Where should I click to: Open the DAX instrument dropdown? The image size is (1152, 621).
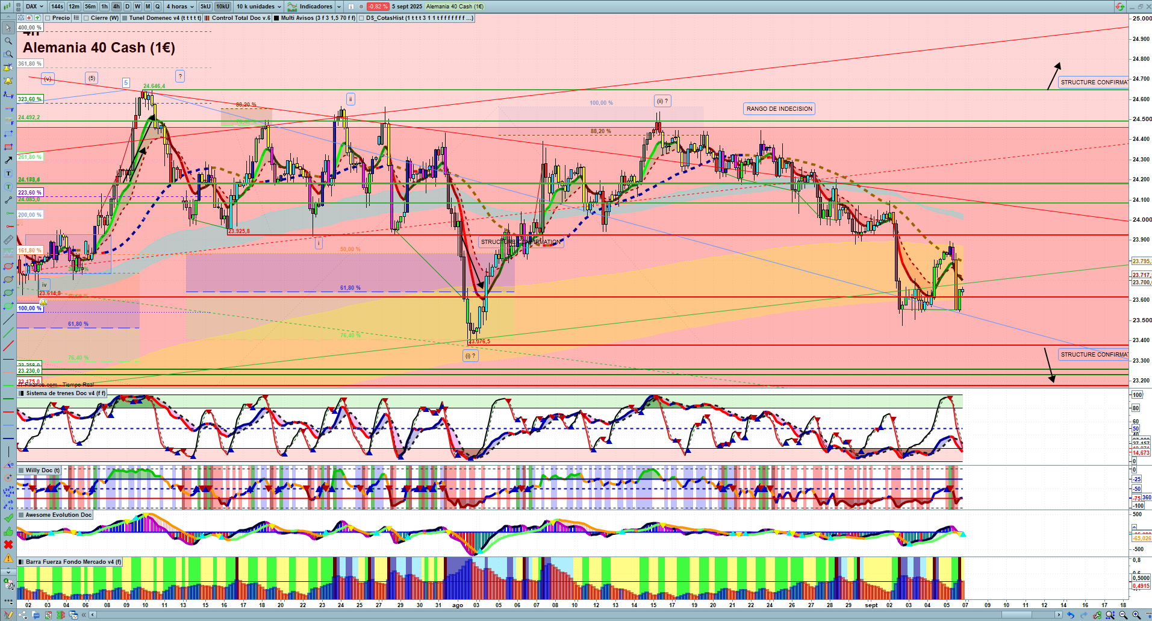pos(34,7)
